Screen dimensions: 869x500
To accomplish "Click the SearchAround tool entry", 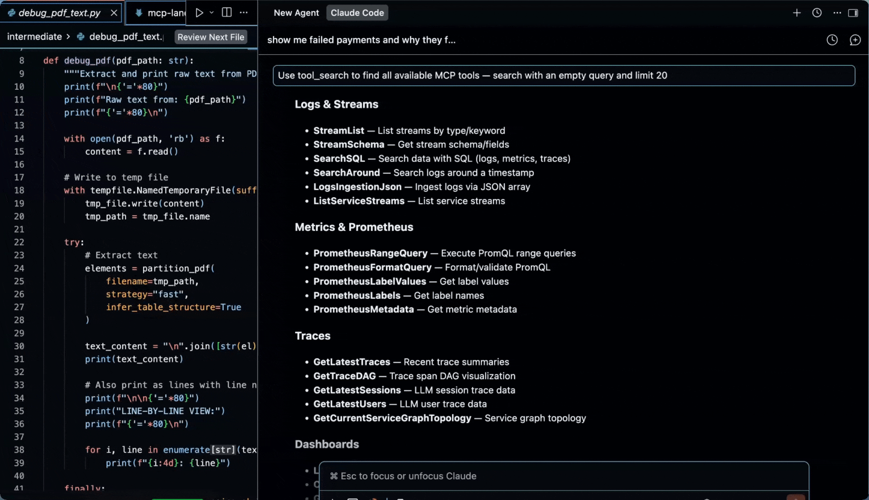I will (x=423, y=173).
